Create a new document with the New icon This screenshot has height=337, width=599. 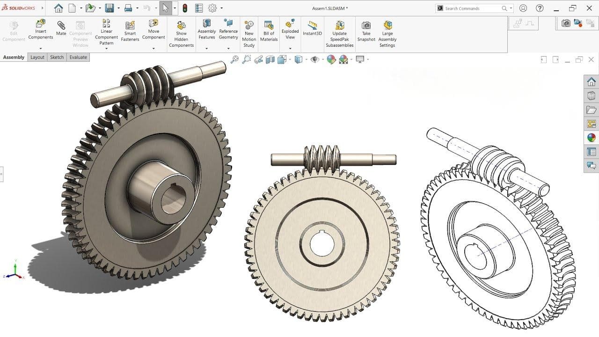click(x=72, y=8)
